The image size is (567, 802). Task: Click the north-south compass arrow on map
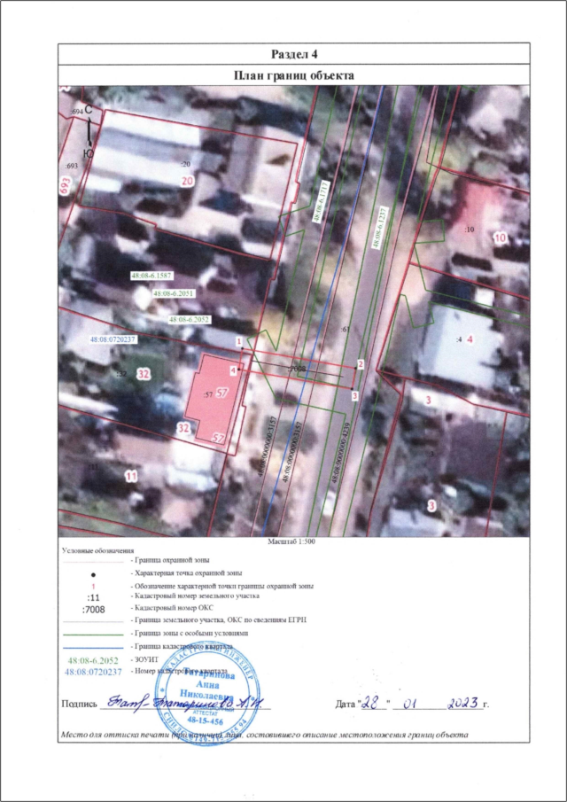89,131
